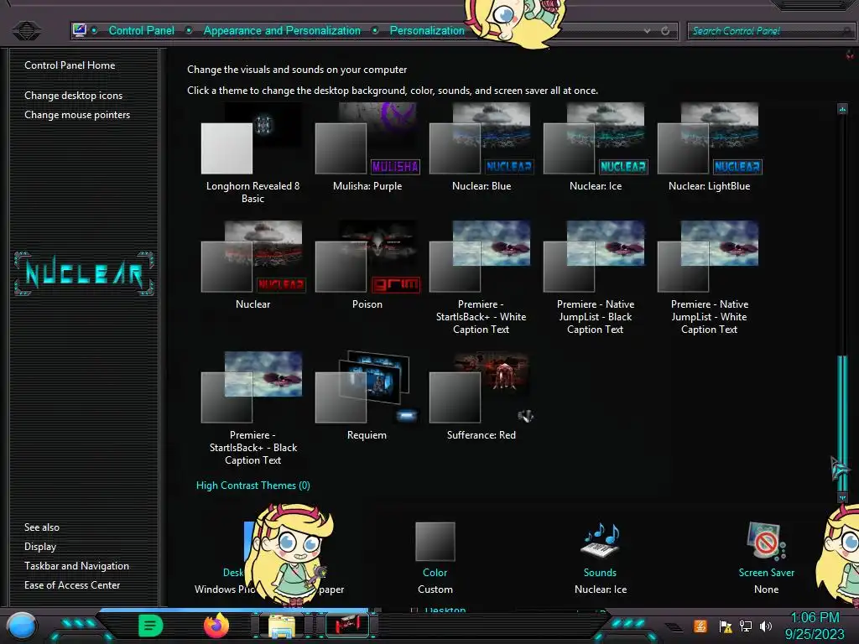Open Taskbar and Navigation
Screen dimensions: 859x644
tap(76, 566)
